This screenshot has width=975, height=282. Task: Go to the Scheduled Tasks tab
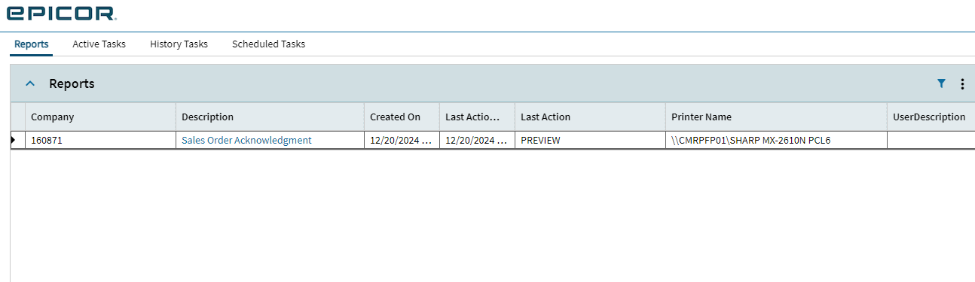268,44
